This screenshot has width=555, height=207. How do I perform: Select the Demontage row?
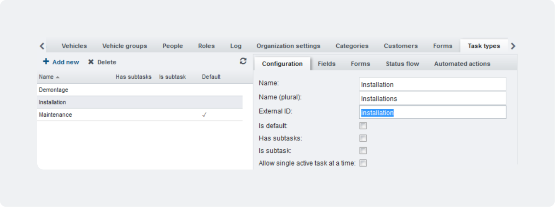(x=140, y=90)
